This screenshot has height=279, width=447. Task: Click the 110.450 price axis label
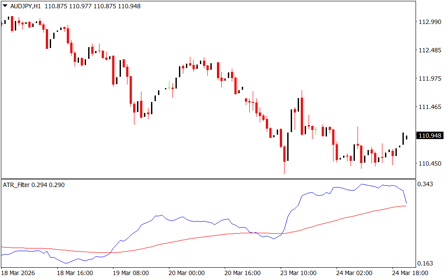click(x=430, y=163)
